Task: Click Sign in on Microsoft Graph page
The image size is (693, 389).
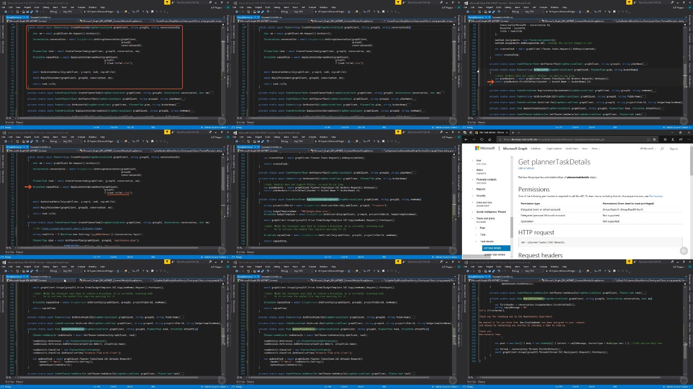Action: click(674, 149)
